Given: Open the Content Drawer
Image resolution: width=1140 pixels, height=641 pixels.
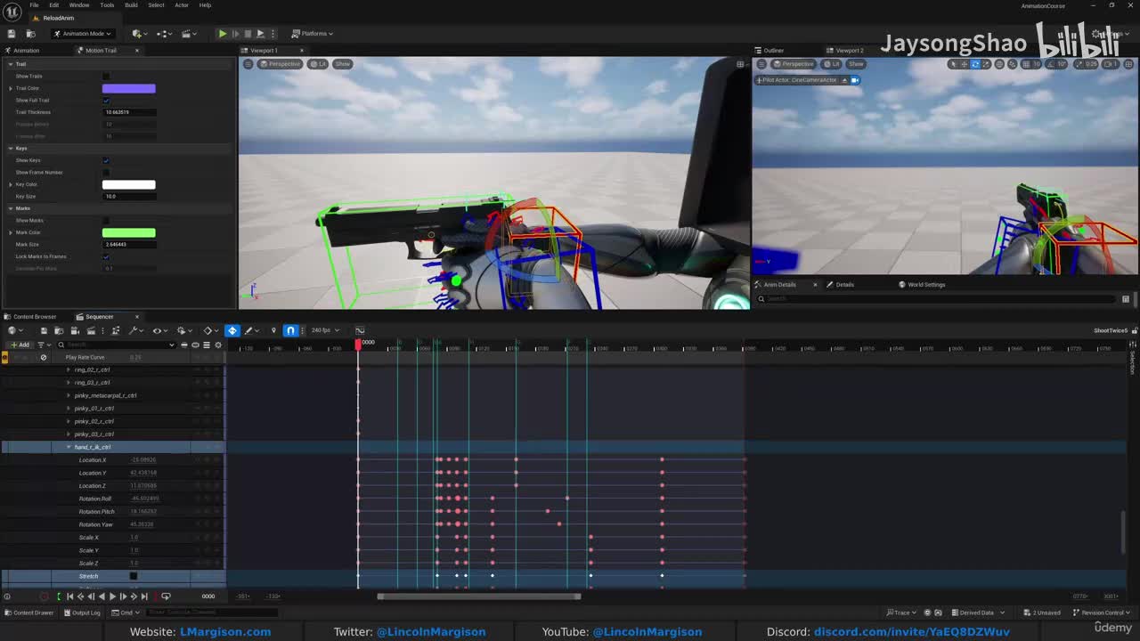Looking at the screenshot, I should point(29,613).
